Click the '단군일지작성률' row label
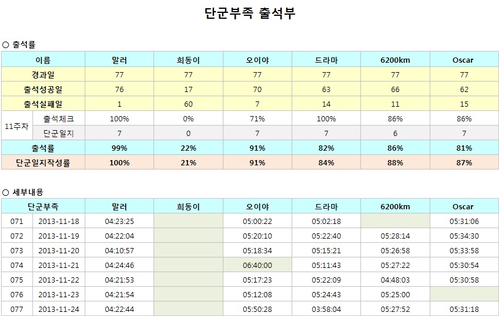The image size is (499, 316). [43, 162]
